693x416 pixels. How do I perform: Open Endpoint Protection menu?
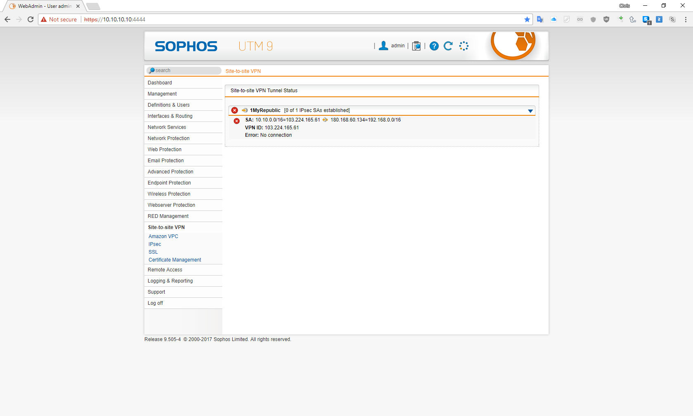point(183,183)
